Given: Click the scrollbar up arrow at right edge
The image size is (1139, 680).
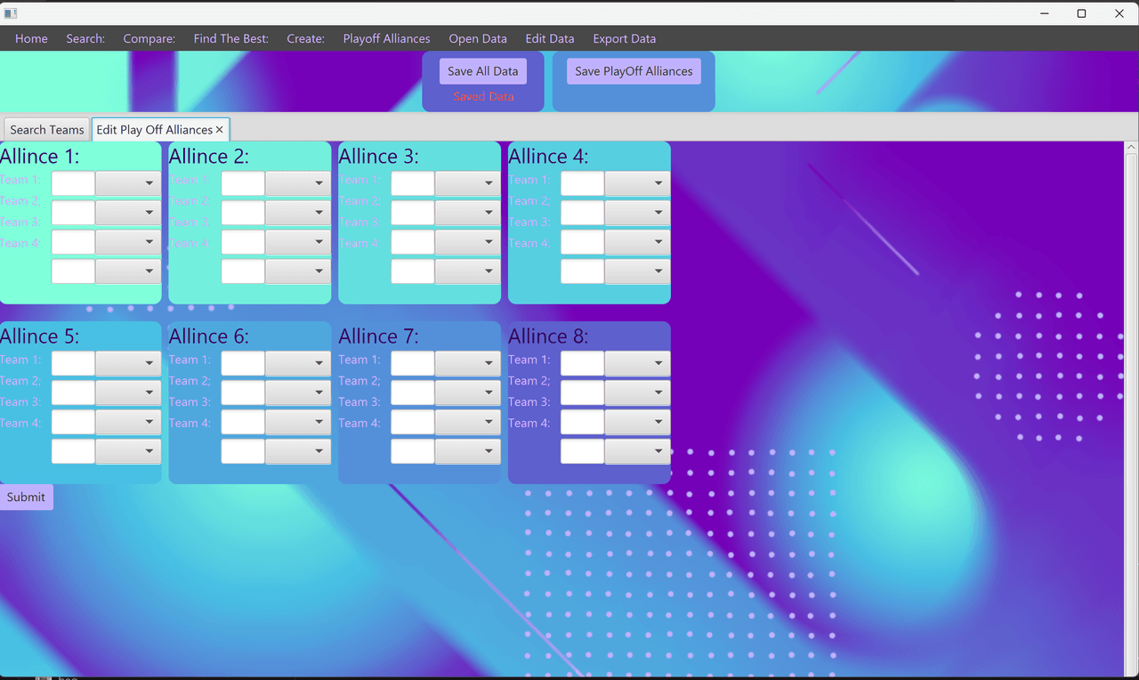Looking at the screenshot, I should (1131, 148).
